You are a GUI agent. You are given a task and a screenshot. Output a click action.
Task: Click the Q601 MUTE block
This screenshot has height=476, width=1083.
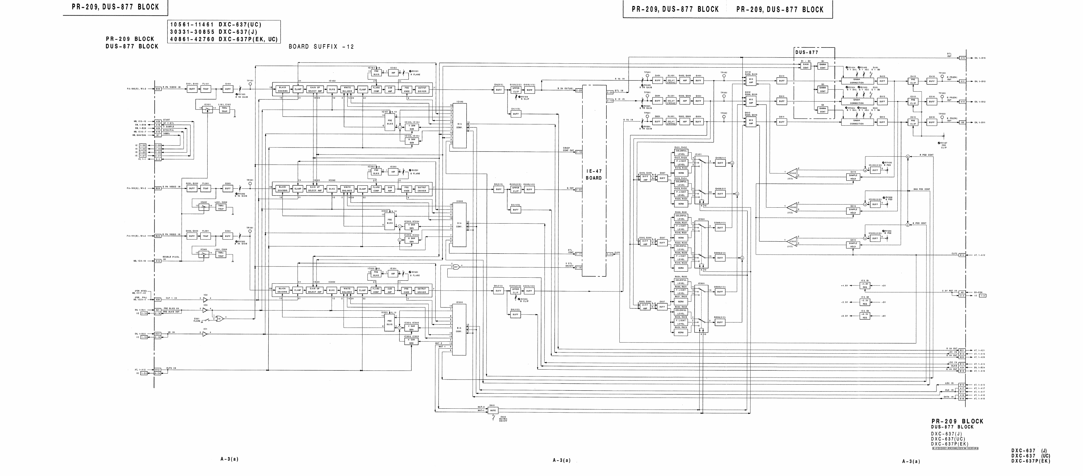pos(493,410)
